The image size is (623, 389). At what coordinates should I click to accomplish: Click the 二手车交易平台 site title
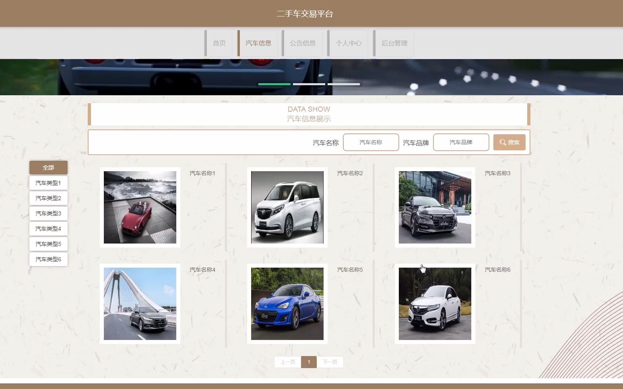click(x=305, y=14)
